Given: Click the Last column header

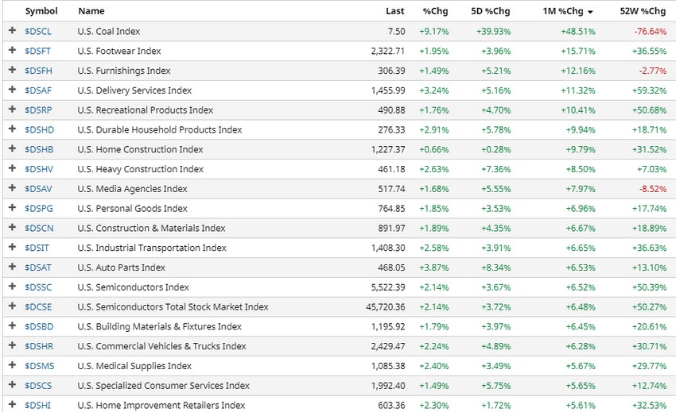Looking at the screenshot, I should 394,11.
